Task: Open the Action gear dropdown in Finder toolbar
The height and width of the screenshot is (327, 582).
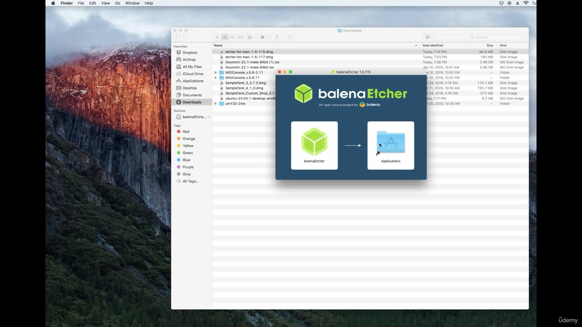Action: (264, 37)
